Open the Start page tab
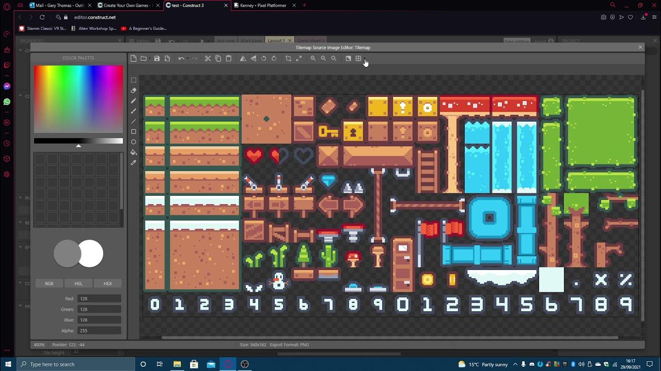 [x=251, y=41]
